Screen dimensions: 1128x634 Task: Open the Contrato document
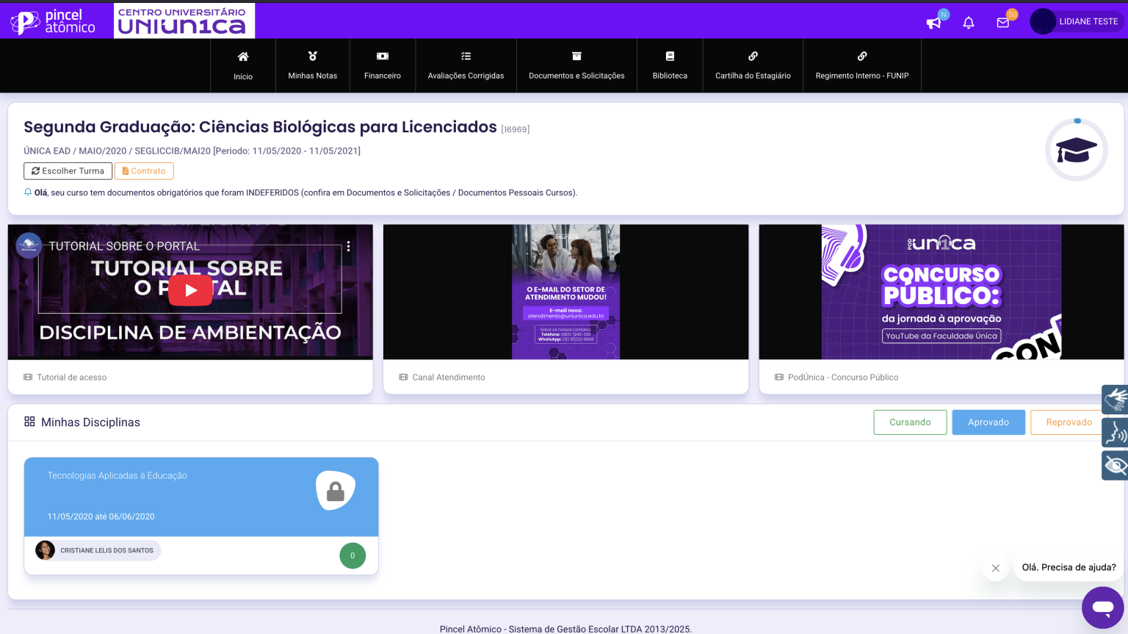[x=144, y=170]
